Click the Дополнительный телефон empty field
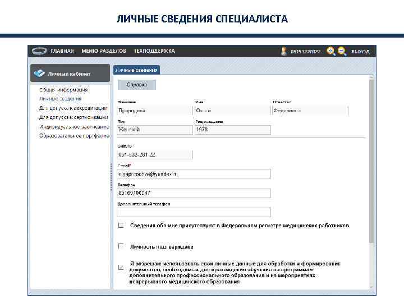 [x=194, y=212]
